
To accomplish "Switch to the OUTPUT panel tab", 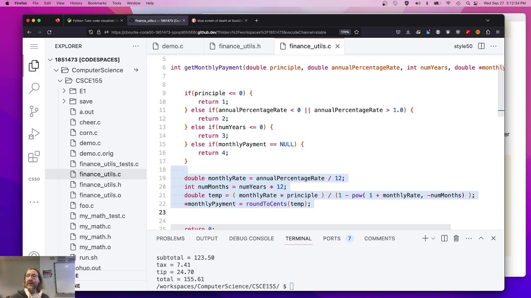I will (x=207, y=238).
